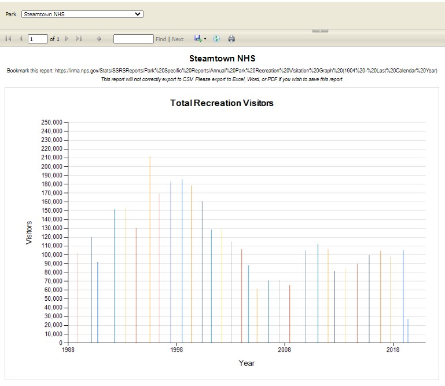Click the report bookmark URL
The height and width of the screenshot is (386, 445).
coord(246,71)
